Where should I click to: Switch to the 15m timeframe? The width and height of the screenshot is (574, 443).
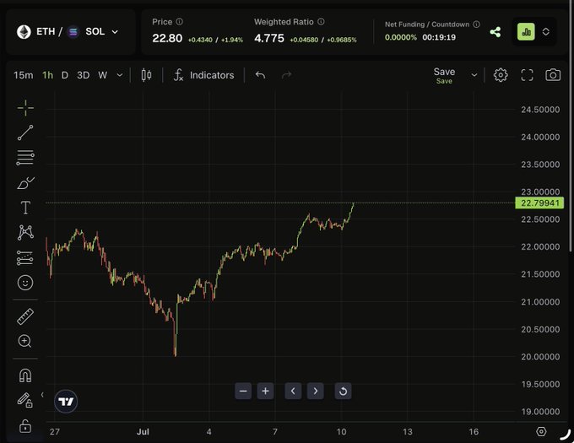coord(23,75)
